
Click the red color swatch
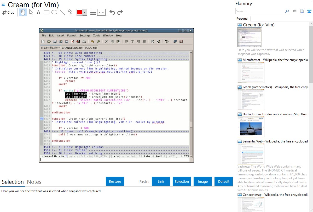pyautogui.click(x=80, y=12)
